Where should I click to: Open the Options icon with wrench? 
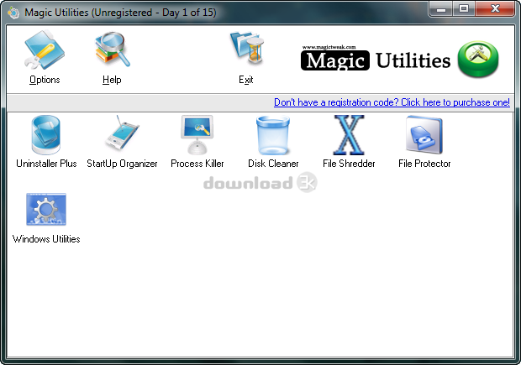[45, 50]
